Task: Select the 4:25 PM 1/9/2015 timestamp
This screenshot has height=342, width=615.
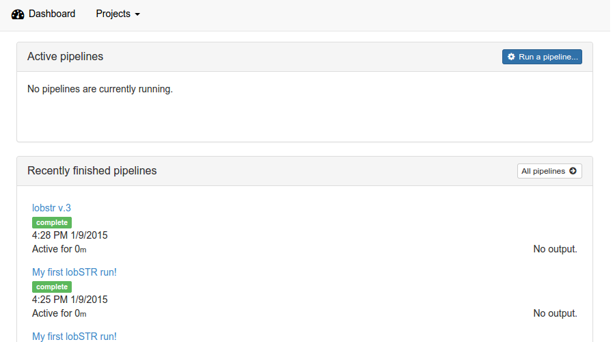Action: pyautogui.click(x=70, y=300)
